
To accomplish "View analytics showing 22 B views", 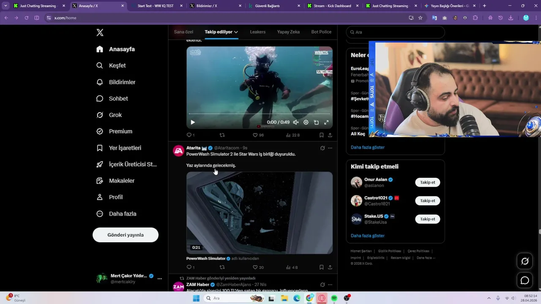I will (292, 135).
